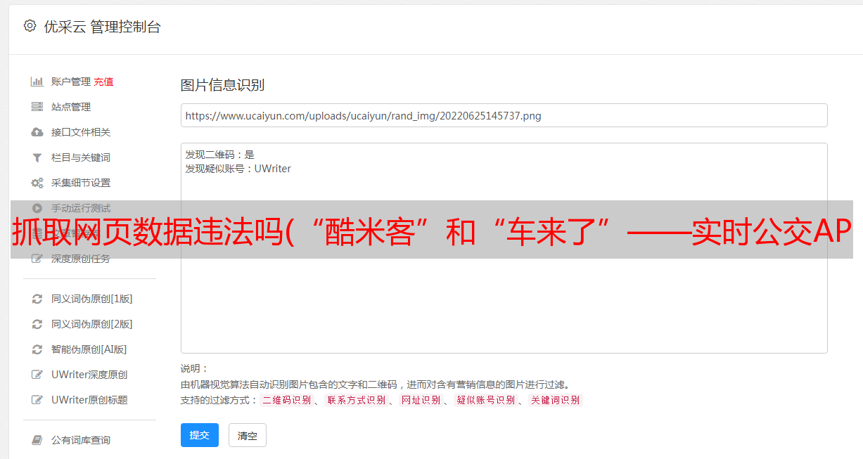Click the text 发现二维码：是
This screenshot has height=459, width=863.
tap(220, 155)
